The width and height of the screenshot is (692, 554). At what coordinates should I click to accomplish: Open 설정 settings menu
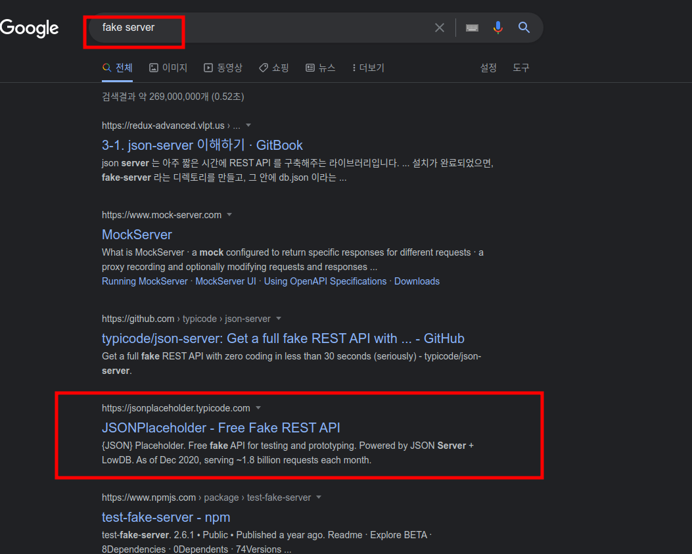pyautogui.click(x=488, y=68)
